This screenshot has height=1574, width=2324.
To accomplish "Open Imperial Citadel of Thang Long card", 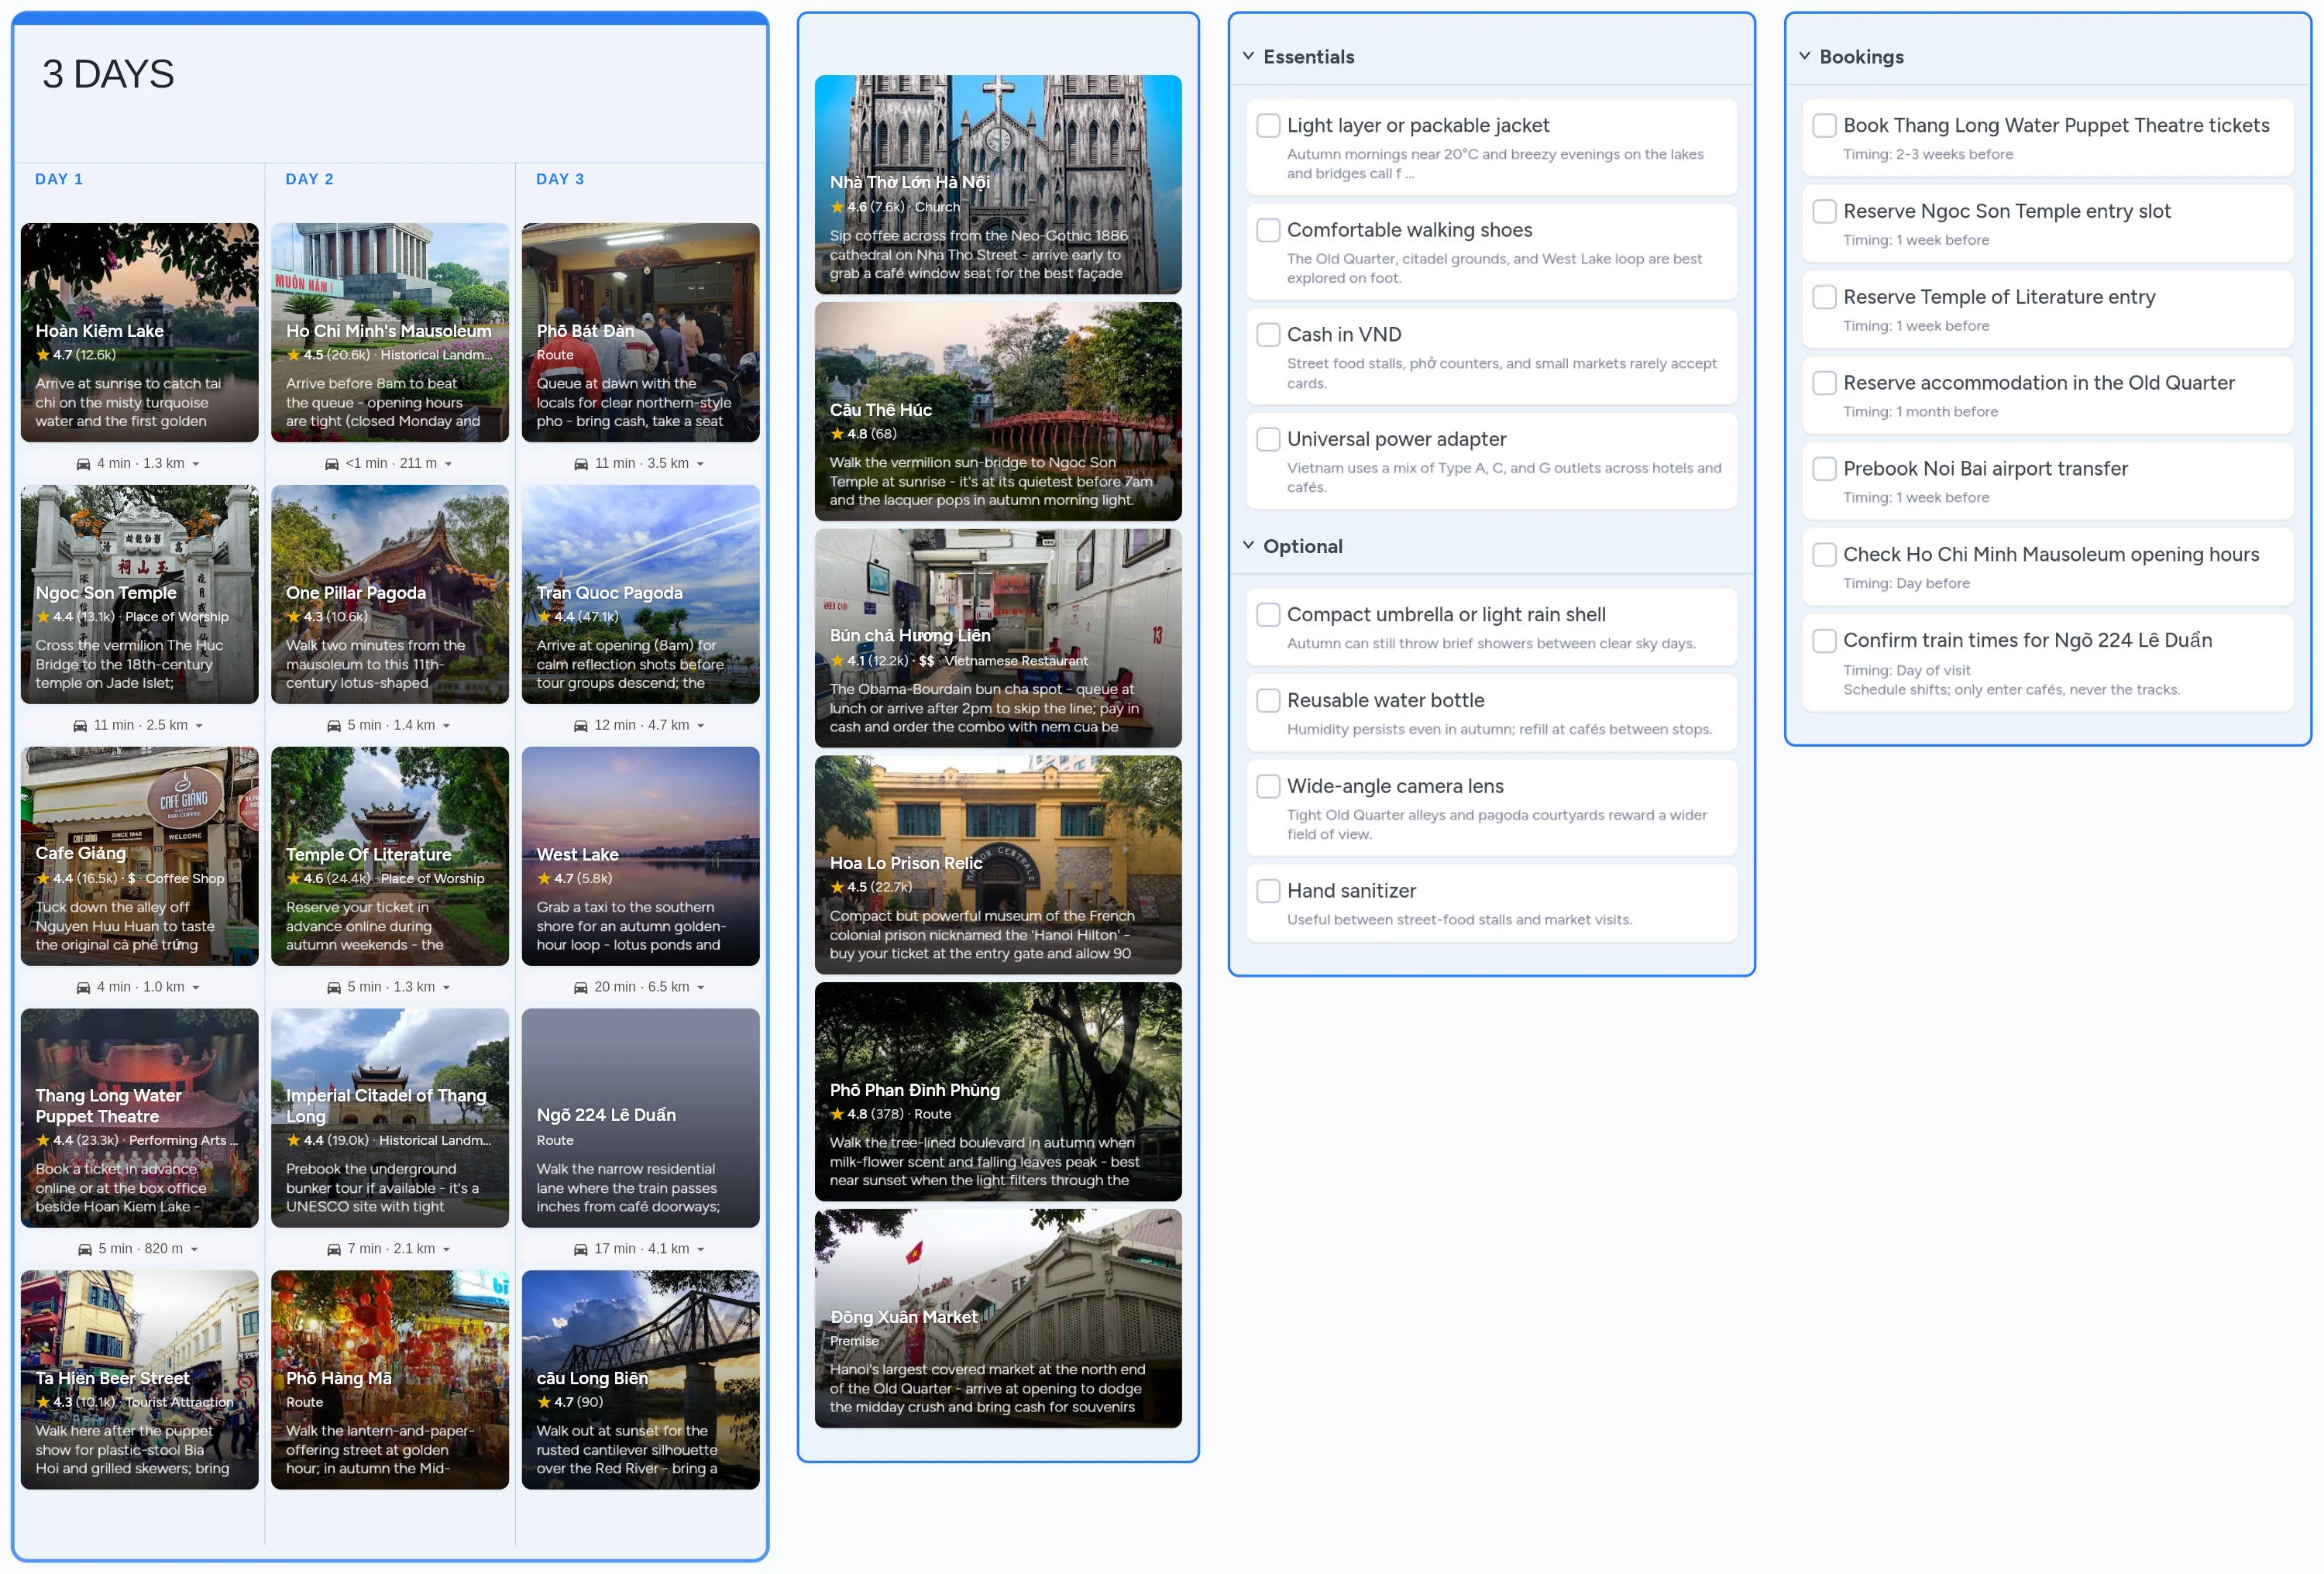I will point(390,1119).
